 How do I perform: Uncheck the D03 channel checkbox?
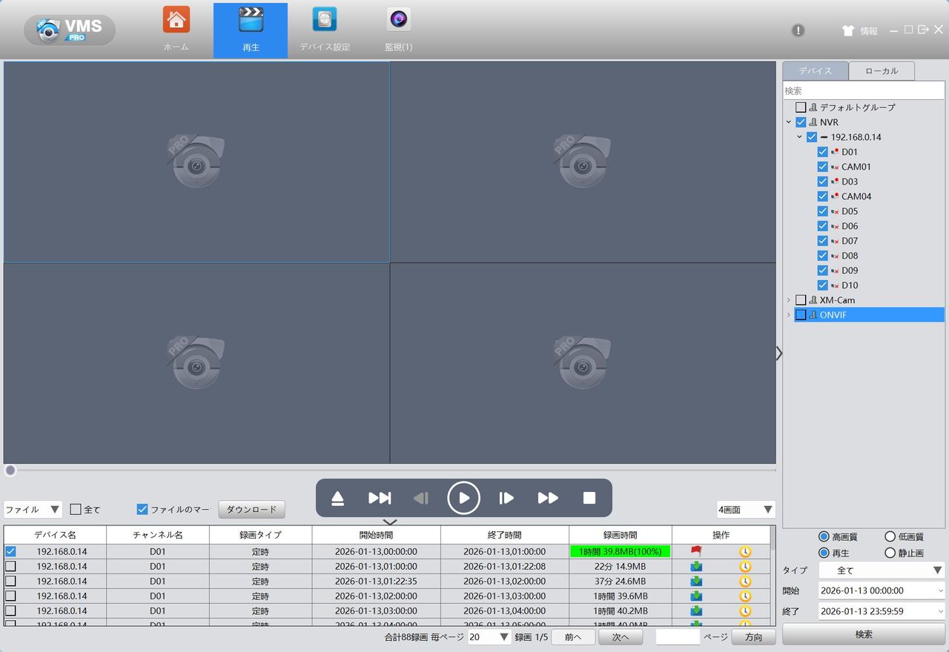822,182
